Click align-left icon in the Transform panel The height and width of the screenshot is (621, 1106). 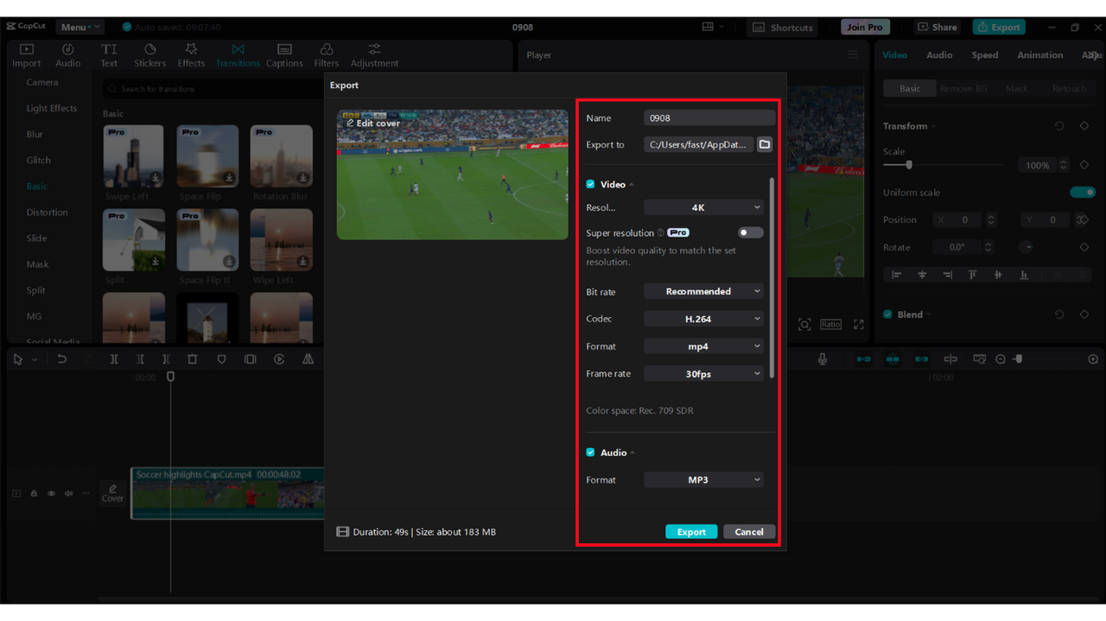(x=896, y=275)
